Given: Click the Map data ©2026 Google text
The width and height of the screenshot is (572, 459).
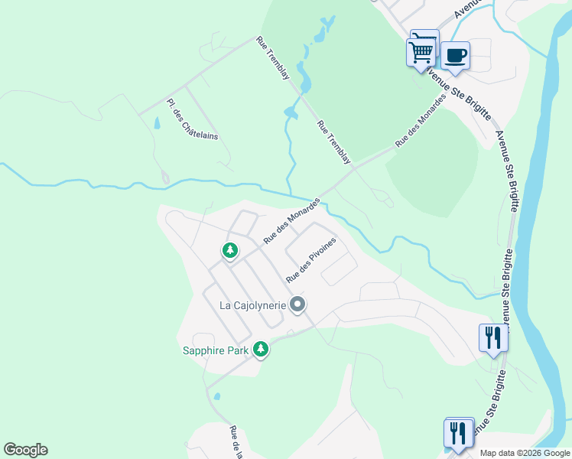Looking at the screenshot, I should [x=525, y=453].
